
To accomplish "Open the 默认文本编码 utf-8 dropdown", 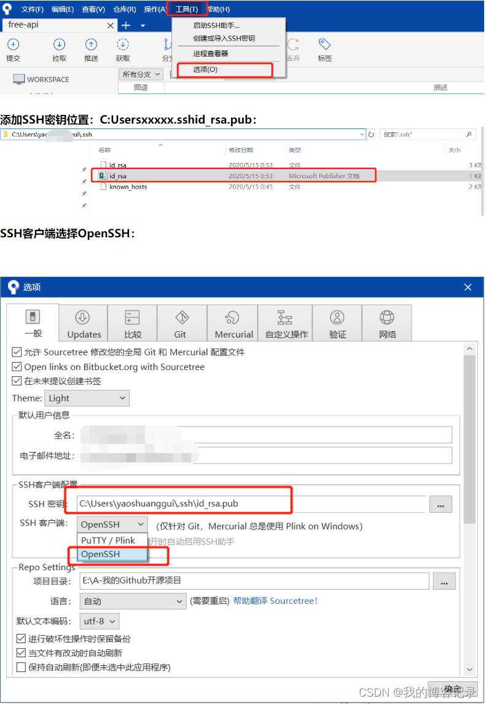I will (x=100, y=622).
